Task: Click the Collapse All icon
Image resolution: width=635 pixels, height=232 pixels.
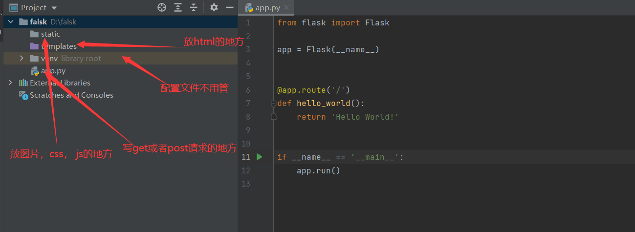Action: (x=194, y=7)
